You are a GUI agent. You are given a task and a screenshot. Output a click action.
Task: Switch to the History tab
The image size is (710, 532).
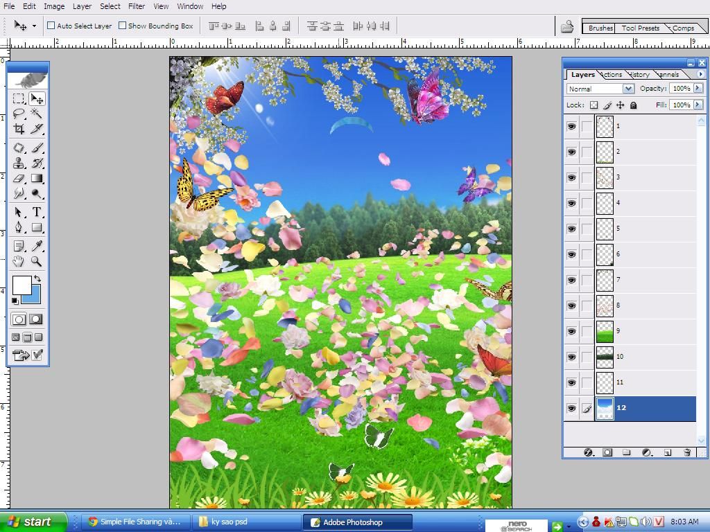point(639,75)
